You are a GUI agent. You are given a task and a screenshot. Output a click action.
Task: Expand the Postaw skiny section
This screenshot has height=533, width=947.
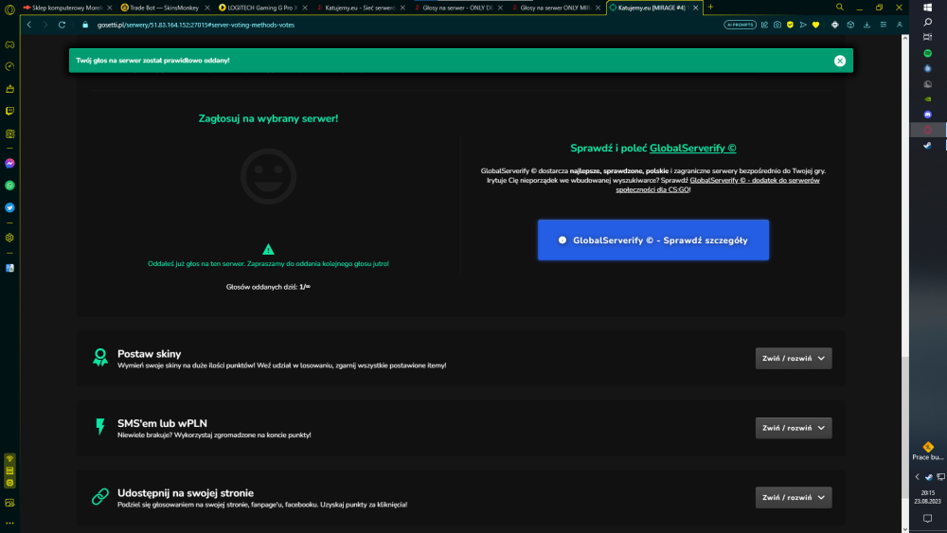(794, 359)
